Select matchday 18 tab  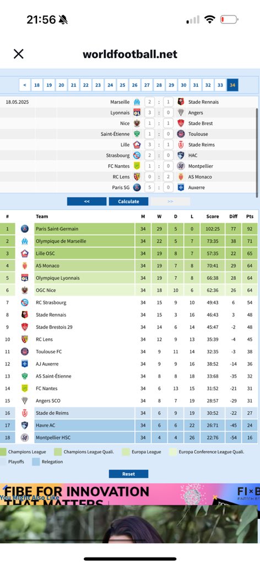point(37,85)
